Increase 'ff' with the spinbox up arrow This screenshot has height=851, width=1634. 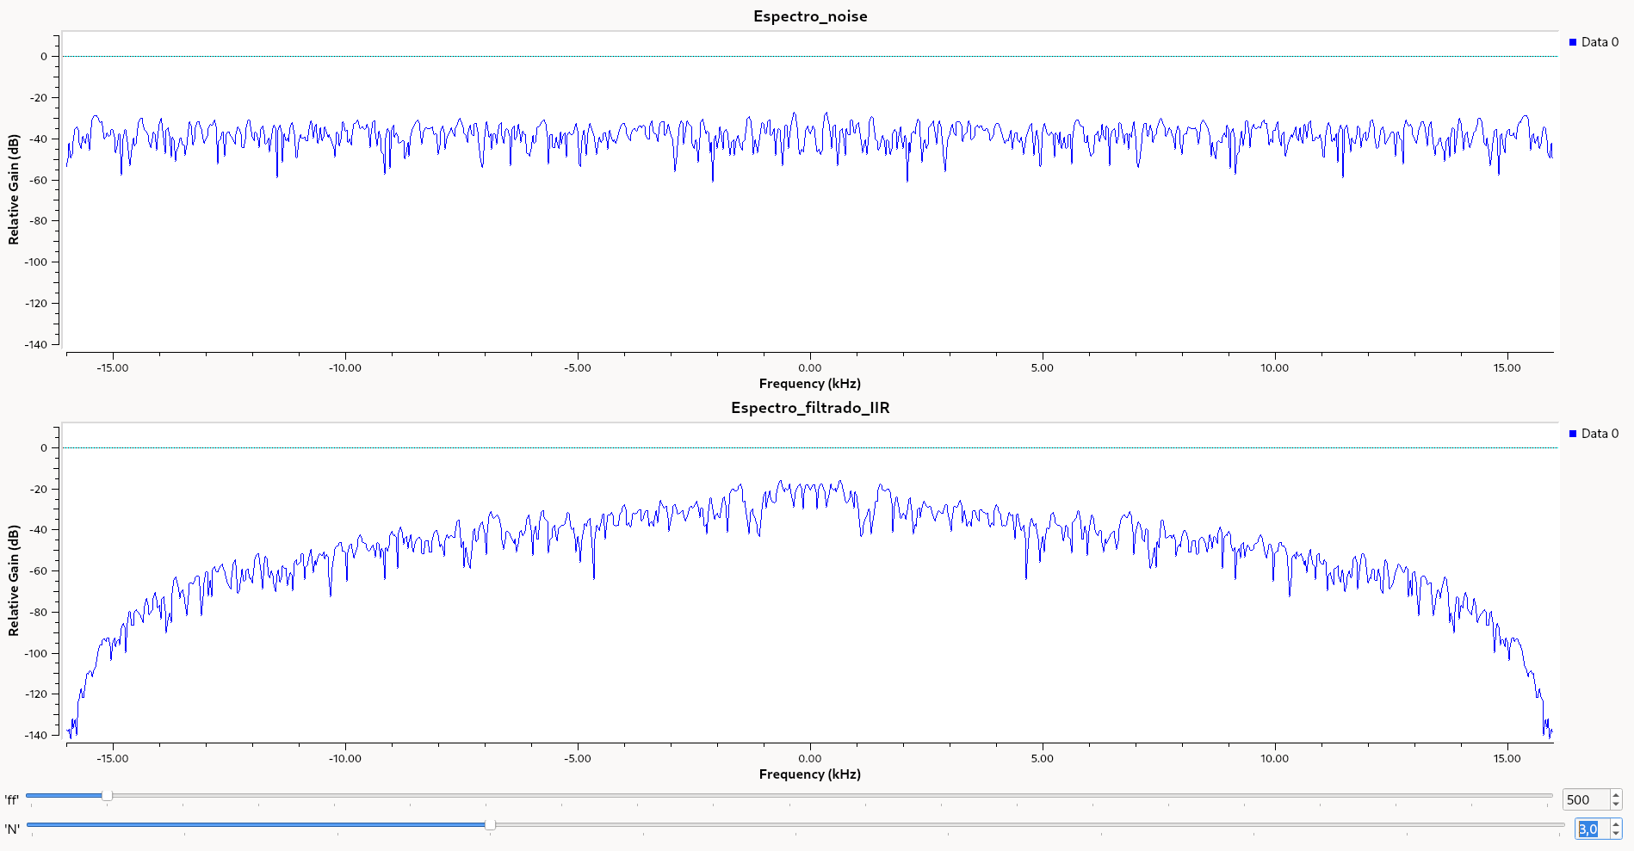click(1616, 795)
